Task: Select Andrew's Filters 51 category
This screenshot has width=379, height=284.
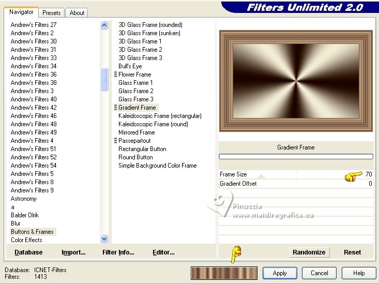Action: [x=34, y=149]
